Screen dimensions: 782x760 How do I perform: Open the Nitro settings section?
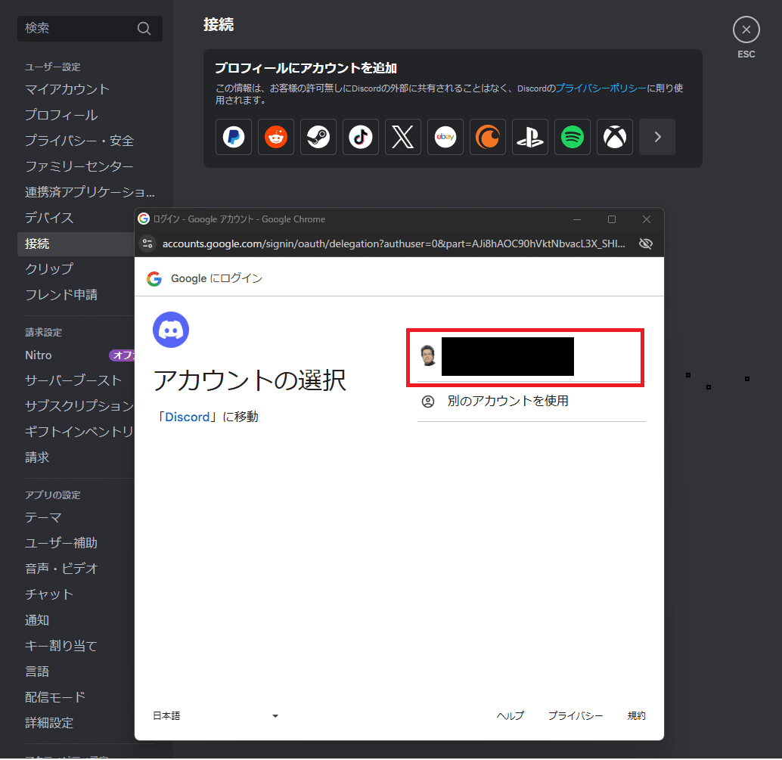37,355
